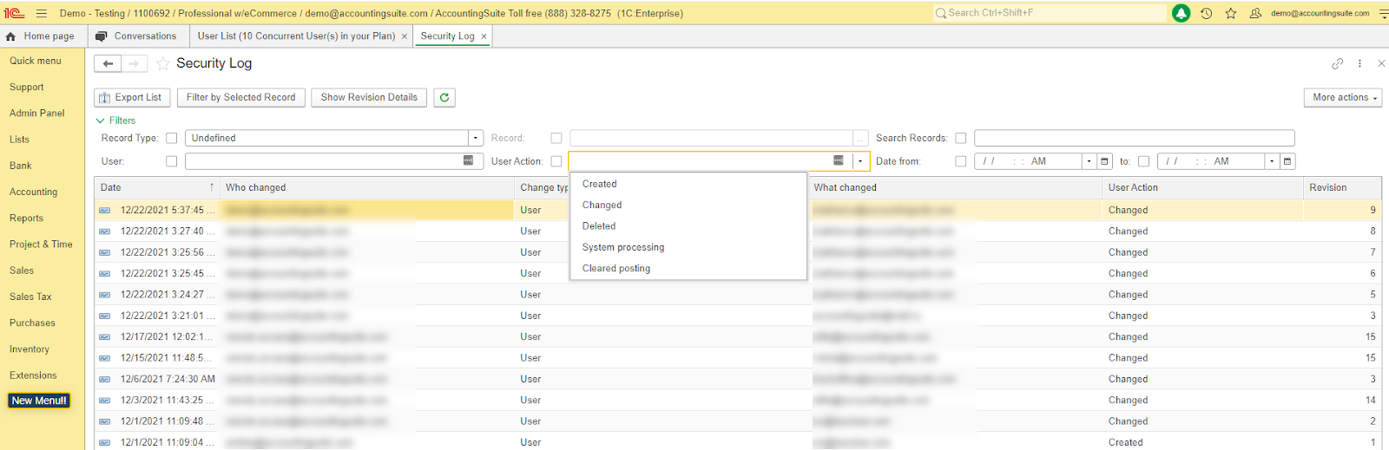Sort by the What changed column header
This screenshot has height=450, width=1389.
954,187
